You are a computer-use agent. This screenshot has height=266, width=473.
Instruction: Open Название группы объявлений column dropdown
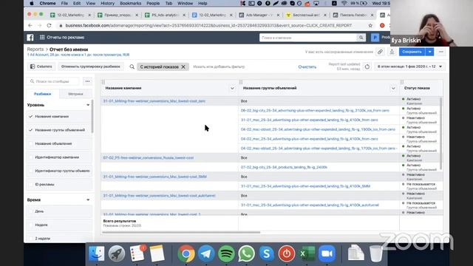pos(393,89)
